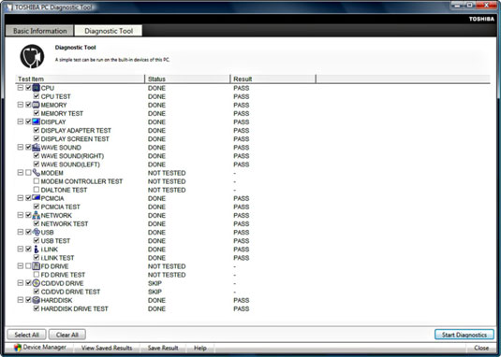Click the MEMORY module icon
This screenshot has height=357, width=501.
pos(37,105)
